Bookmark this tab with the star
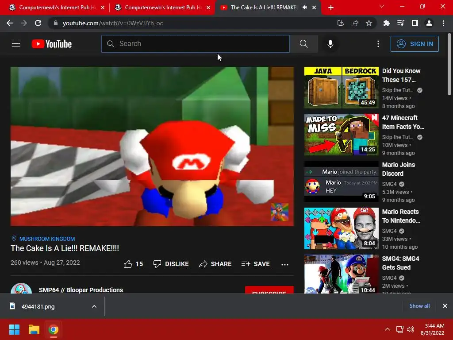 pos(369,23)
